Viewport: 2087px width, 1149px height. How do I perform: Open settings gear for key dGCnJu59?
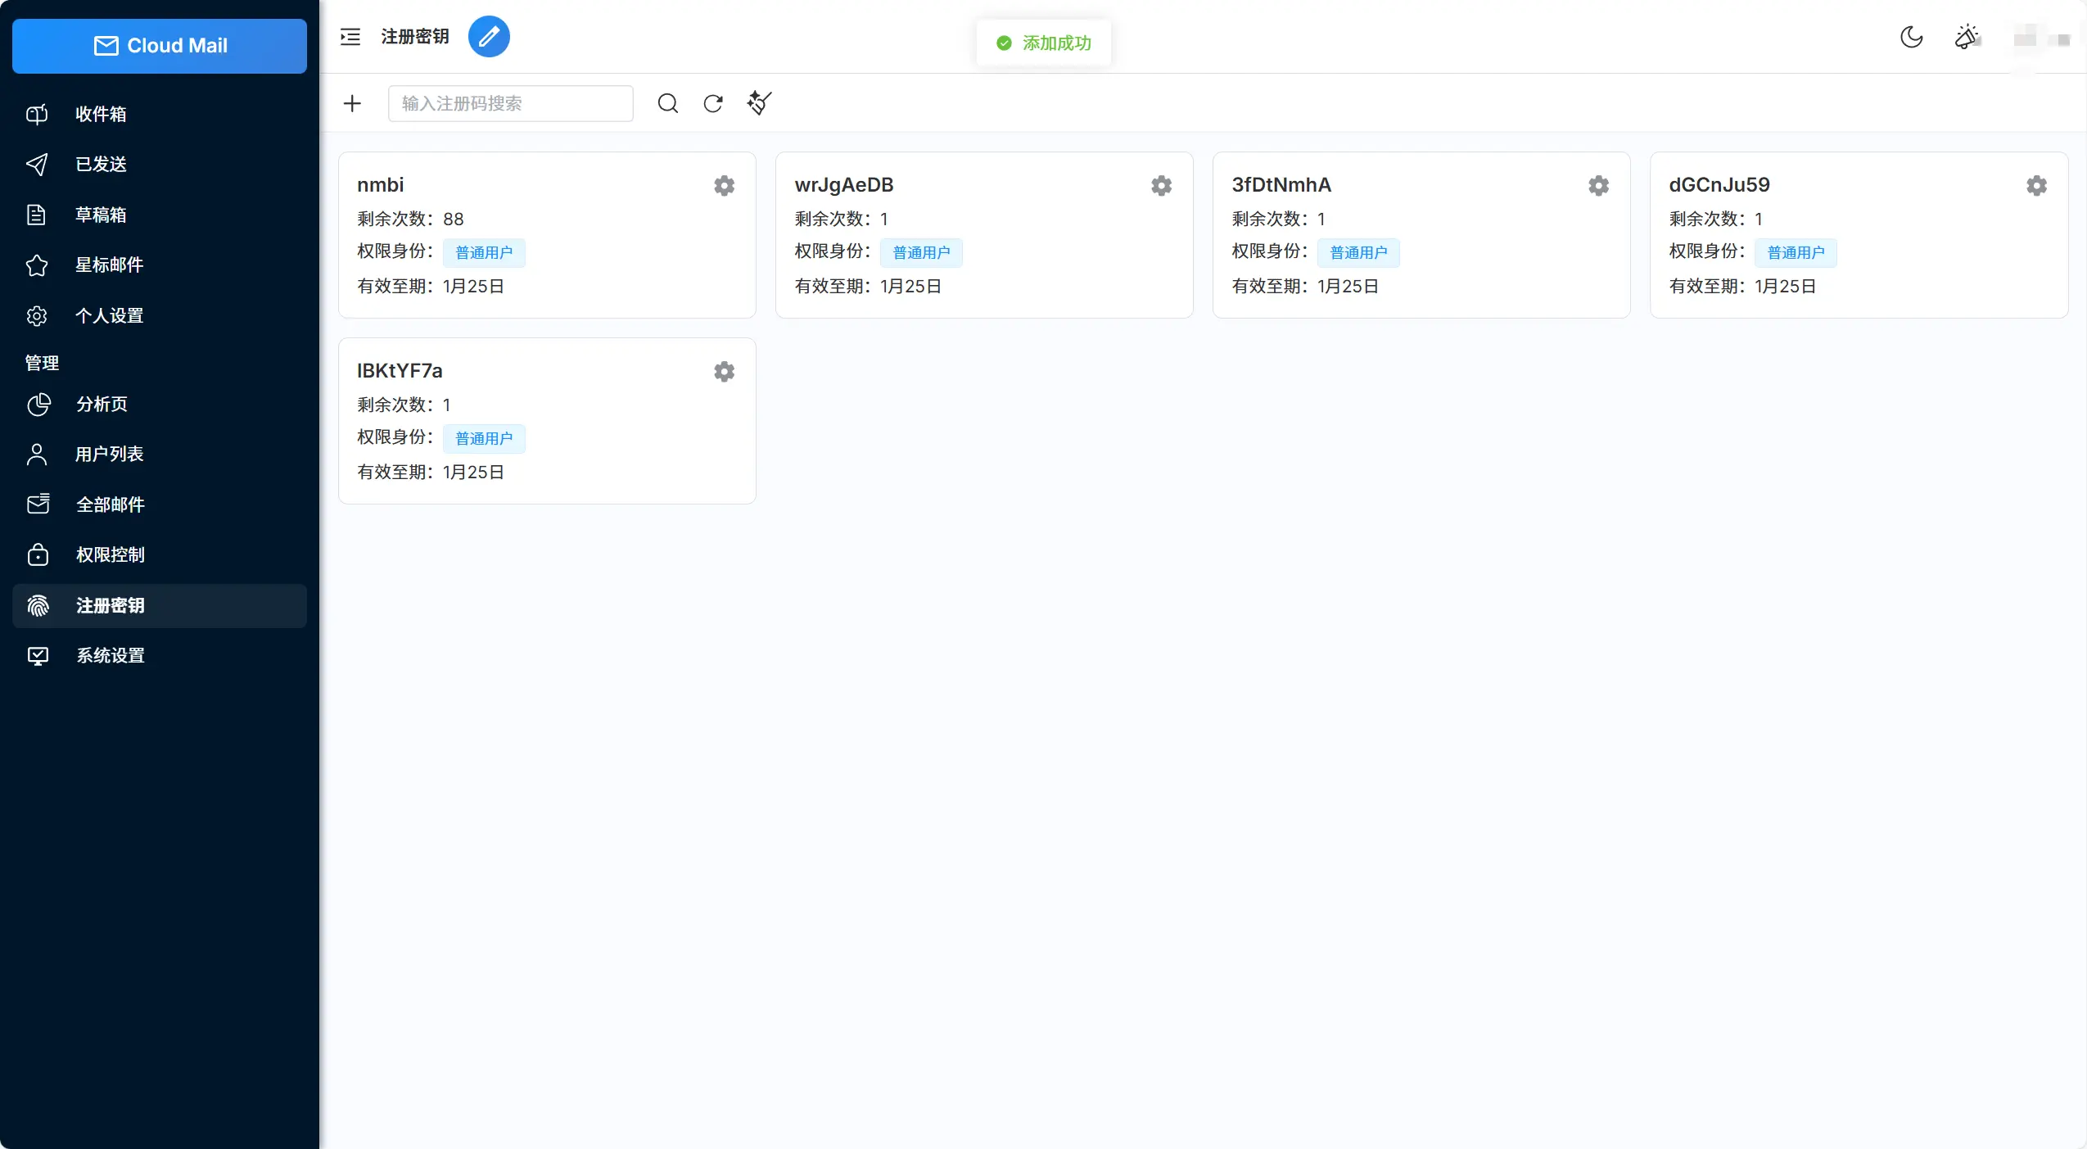tap(2036, 186)
